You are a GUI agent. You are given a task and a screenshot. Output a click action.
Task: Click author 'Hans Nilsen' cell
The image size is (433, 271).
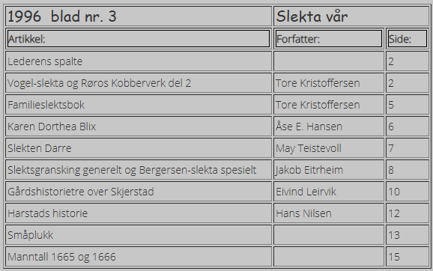point(329,213)
